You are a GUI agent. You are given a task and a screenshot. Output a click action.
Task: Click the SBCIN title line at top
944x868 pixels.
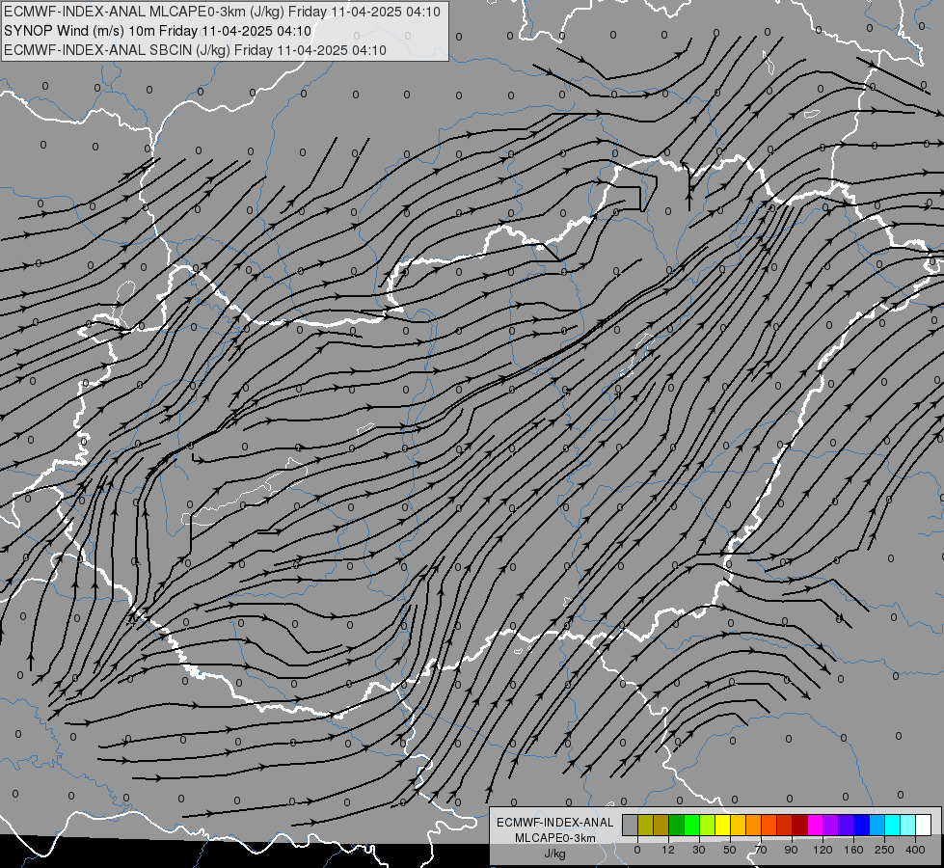195,50
